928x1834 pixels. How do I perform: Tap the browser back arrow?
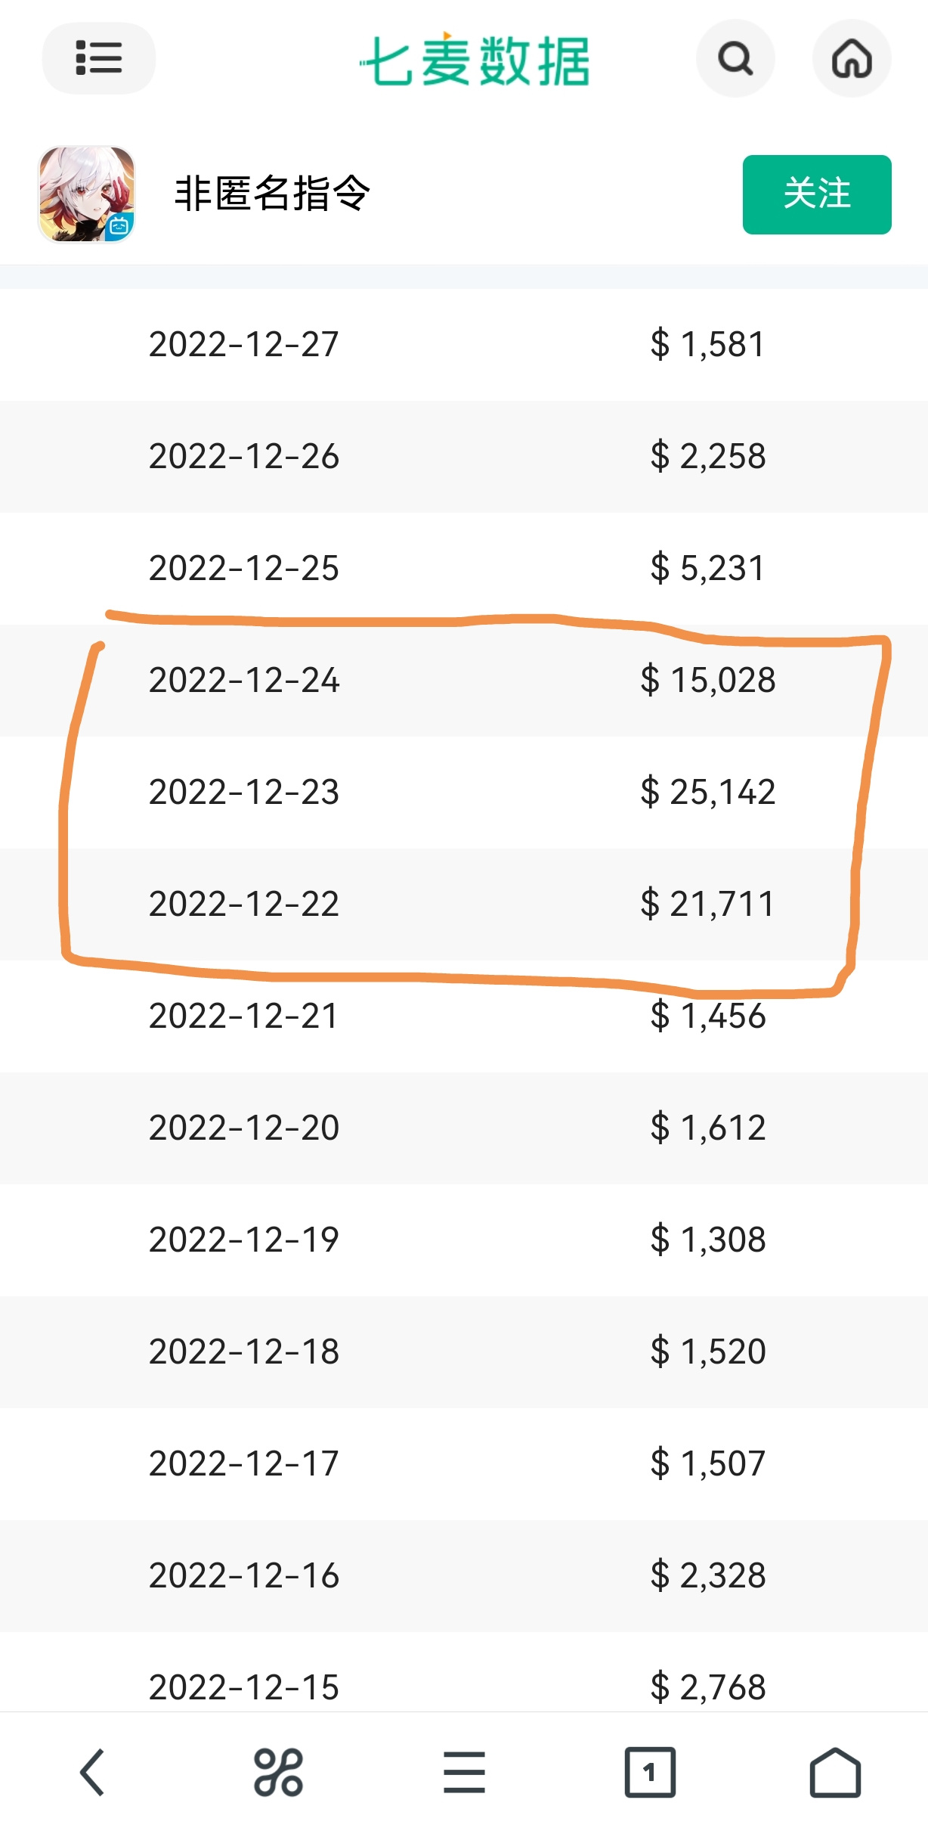(x=92, y=1772)
